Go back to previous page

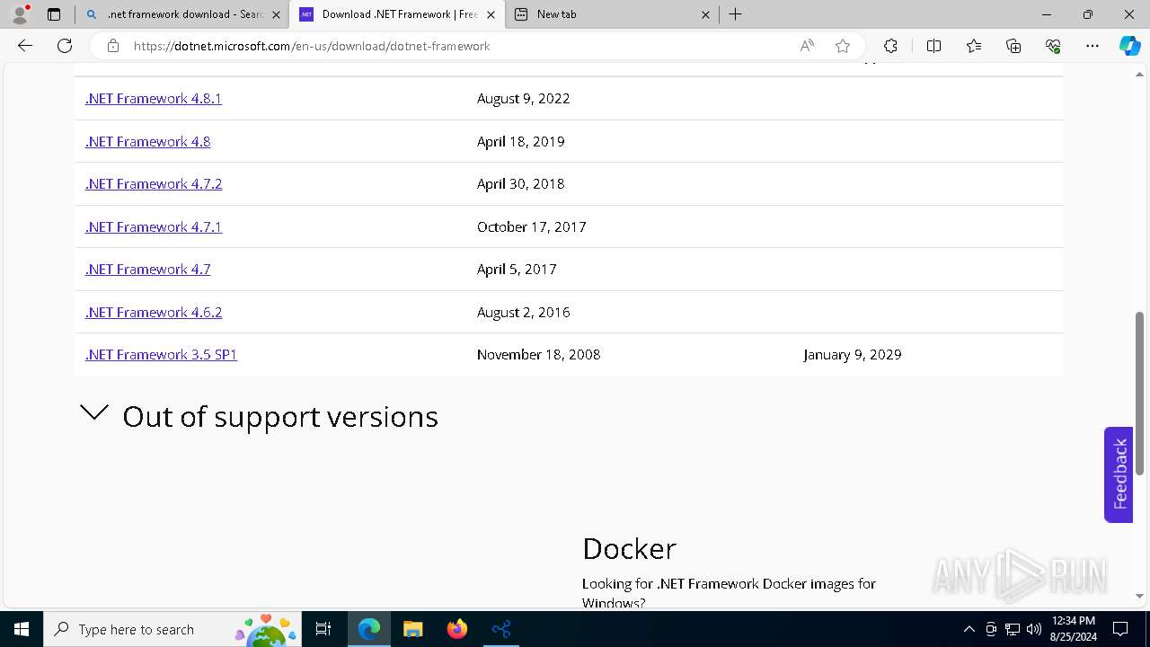tap(25, 46)
